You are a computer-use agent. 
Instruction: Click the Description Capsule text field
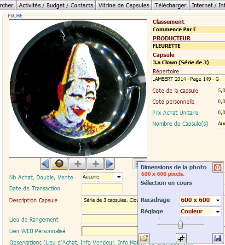click(x=110, y=204)
